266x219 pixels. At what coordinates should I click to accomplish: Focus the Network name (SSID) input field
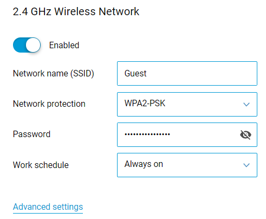point(187,73)
